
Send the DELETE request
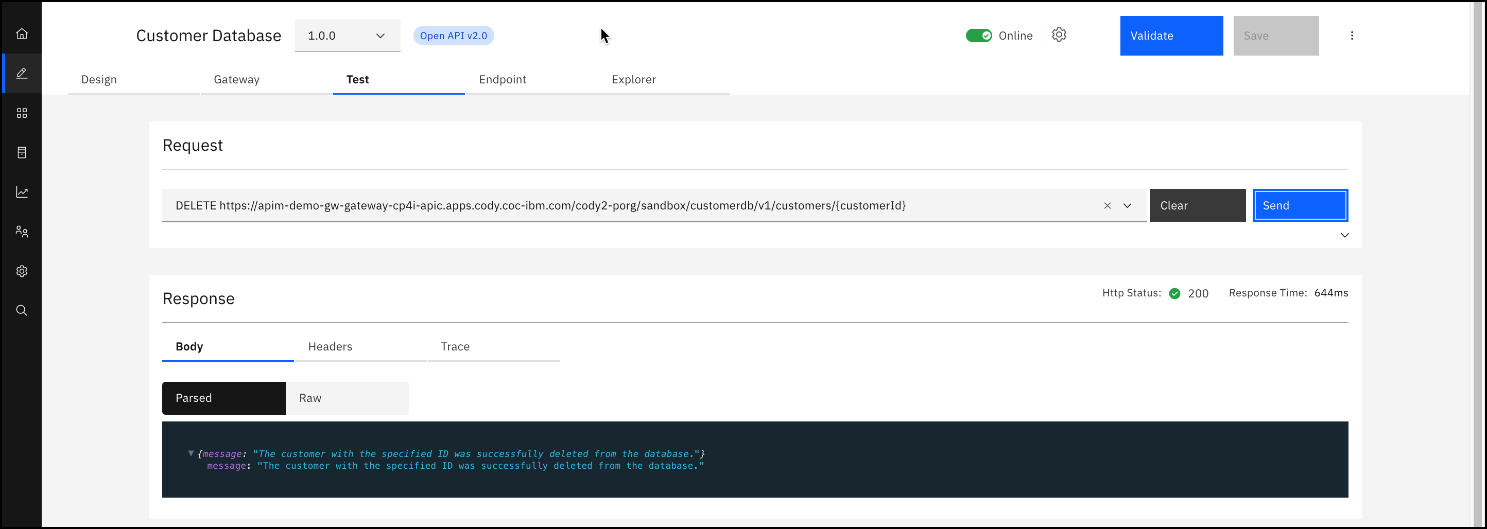[1300, 205]
